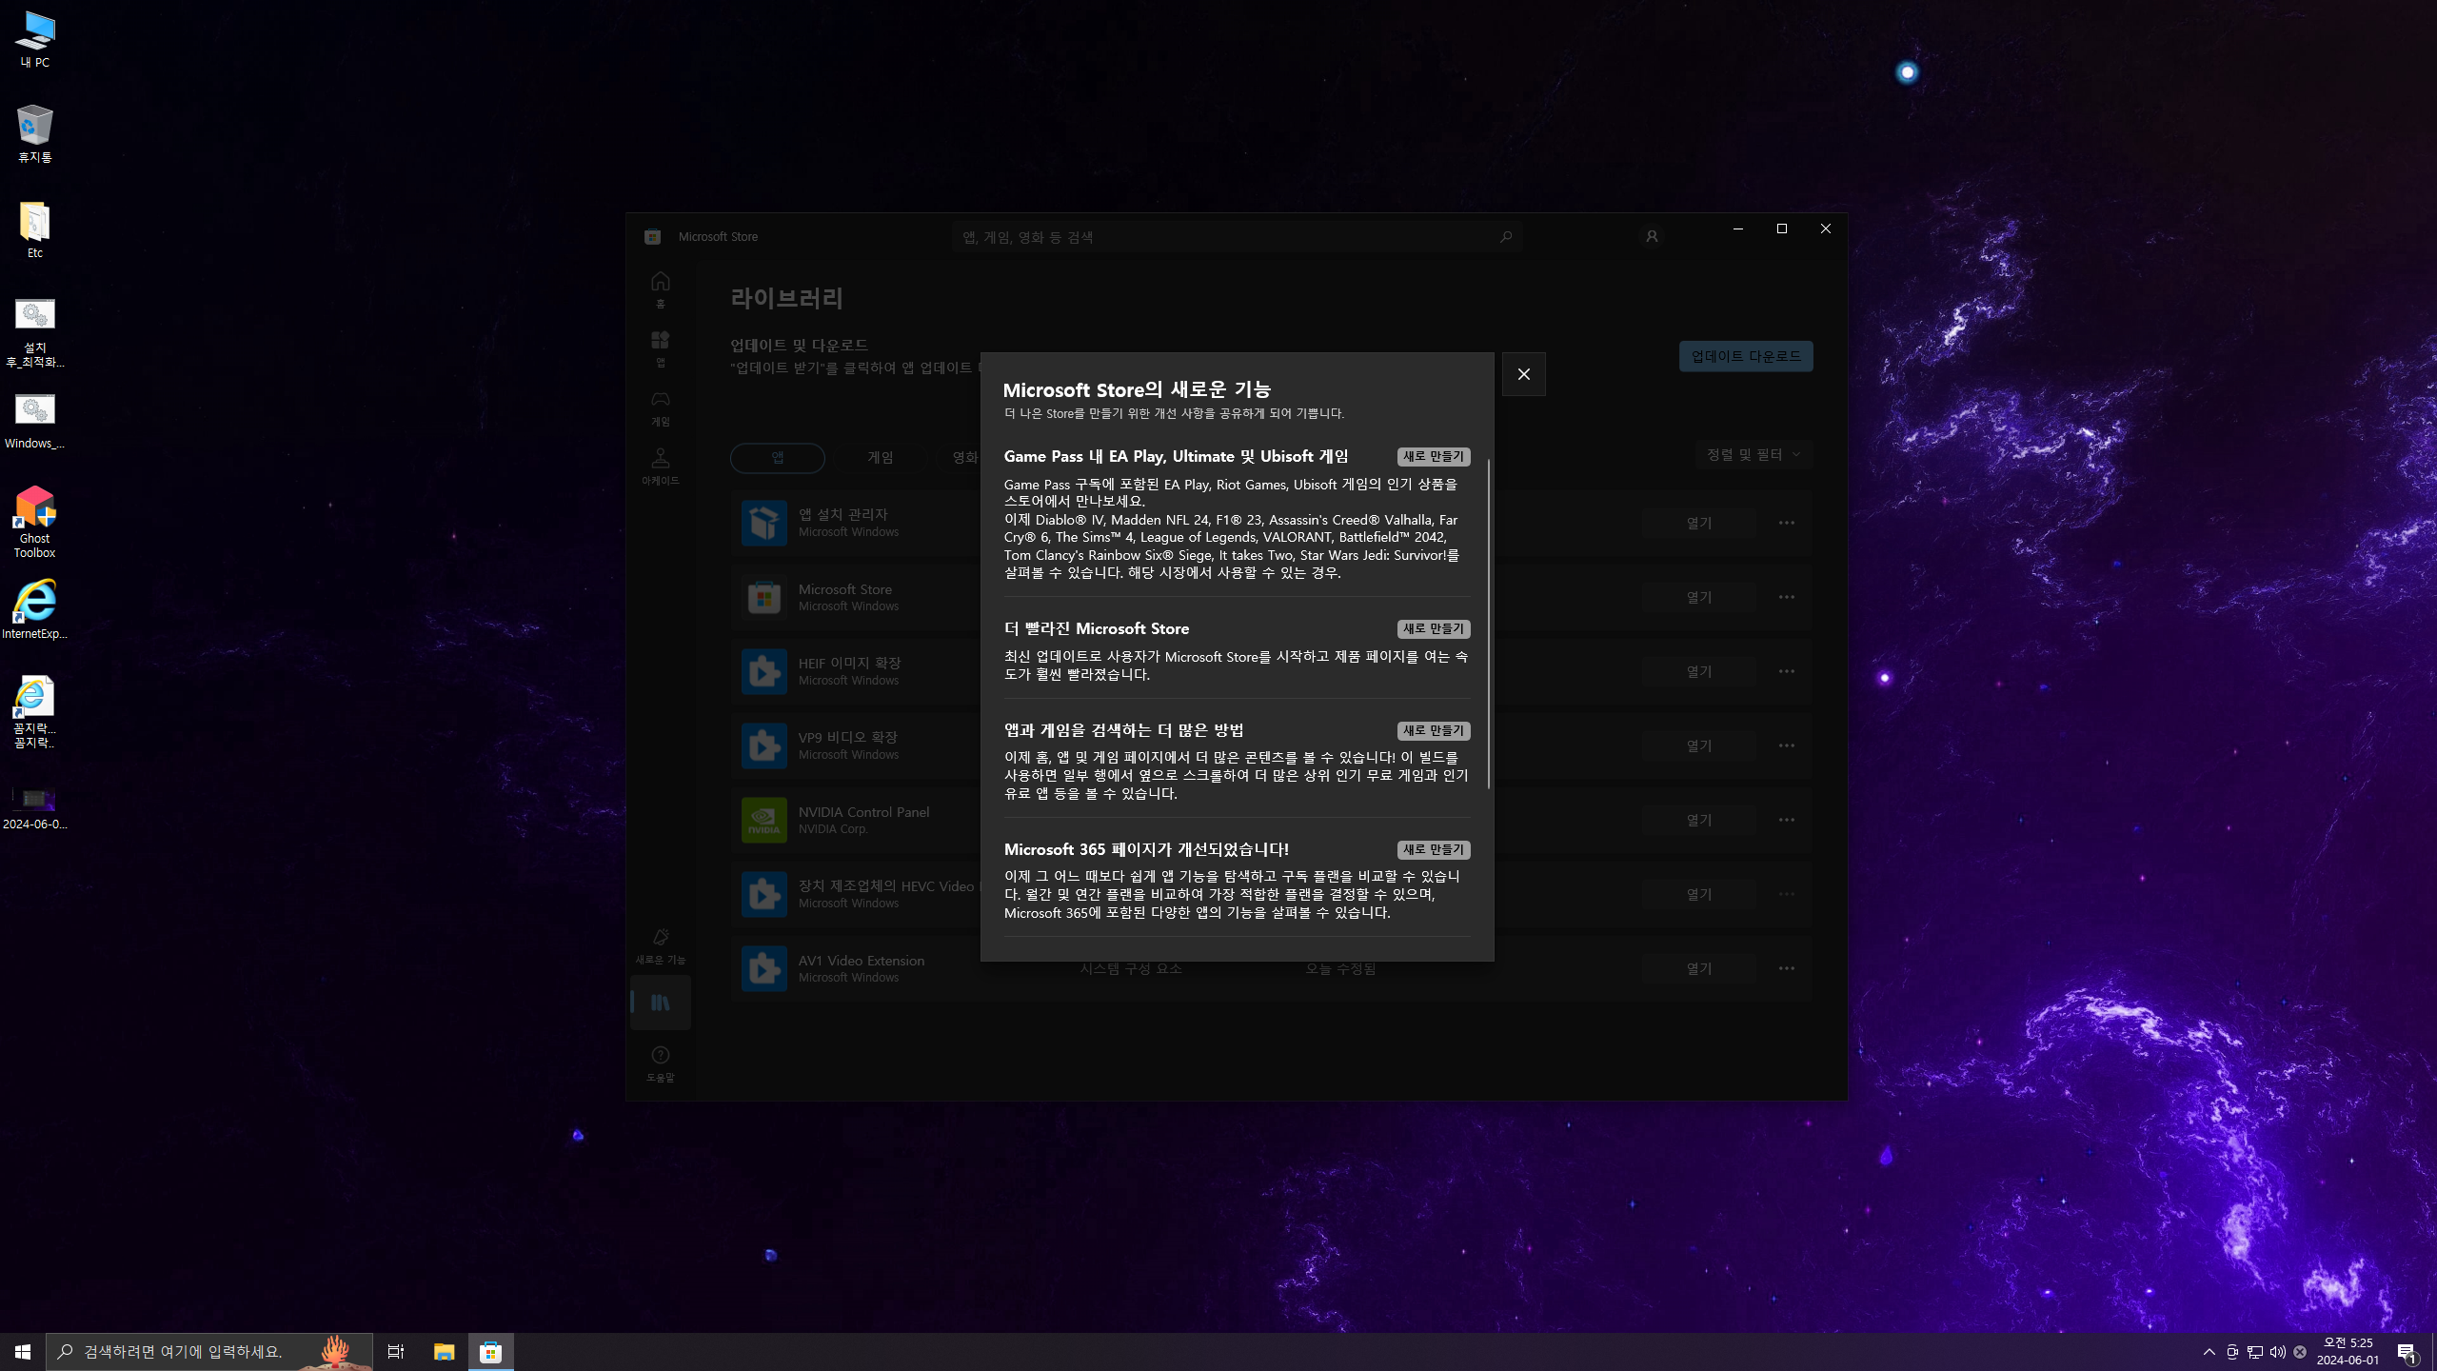Select the 앱 filter tab

pos(777,458)
